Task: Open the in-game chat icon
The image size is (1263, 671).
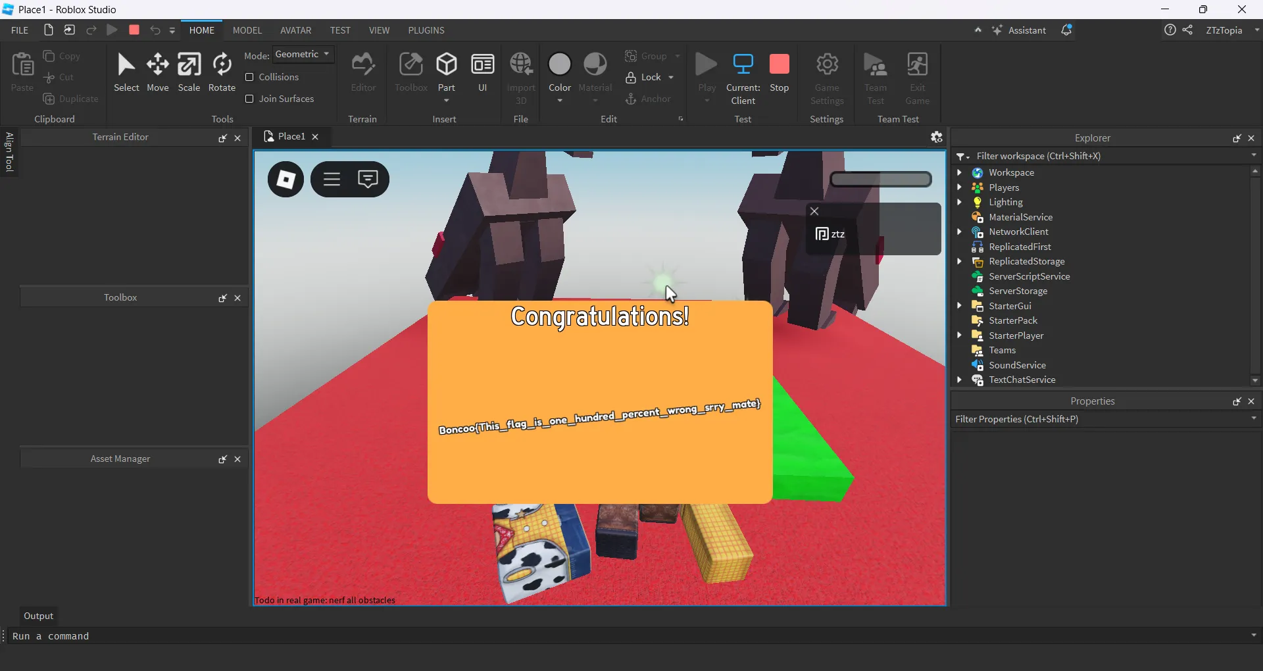Action: (x=368, y=179)
